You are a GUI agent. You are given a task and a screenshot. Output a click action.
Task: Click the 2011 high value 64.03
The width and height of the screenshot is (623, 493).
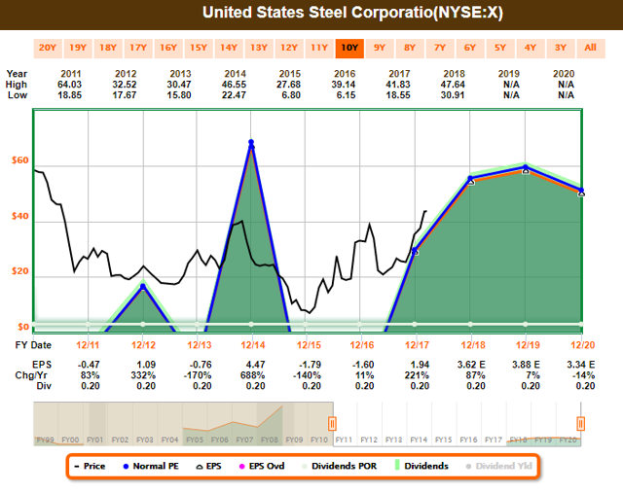click(x=69, y=85)
